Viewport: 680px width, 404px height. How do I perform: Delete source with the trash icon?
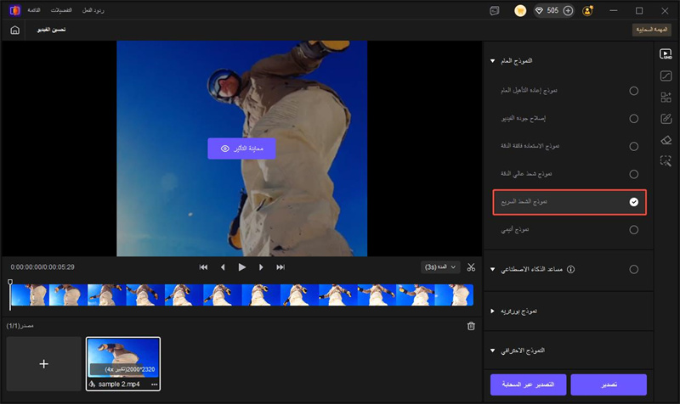471,326
